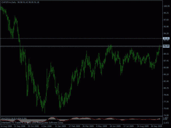
Task: Click the 26 Mar 2009 date label
Action: click(88, 126)
